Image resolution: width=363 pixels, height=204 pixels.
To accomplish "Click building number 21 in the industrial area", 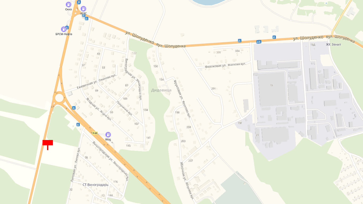I will [x=257, y=135].
